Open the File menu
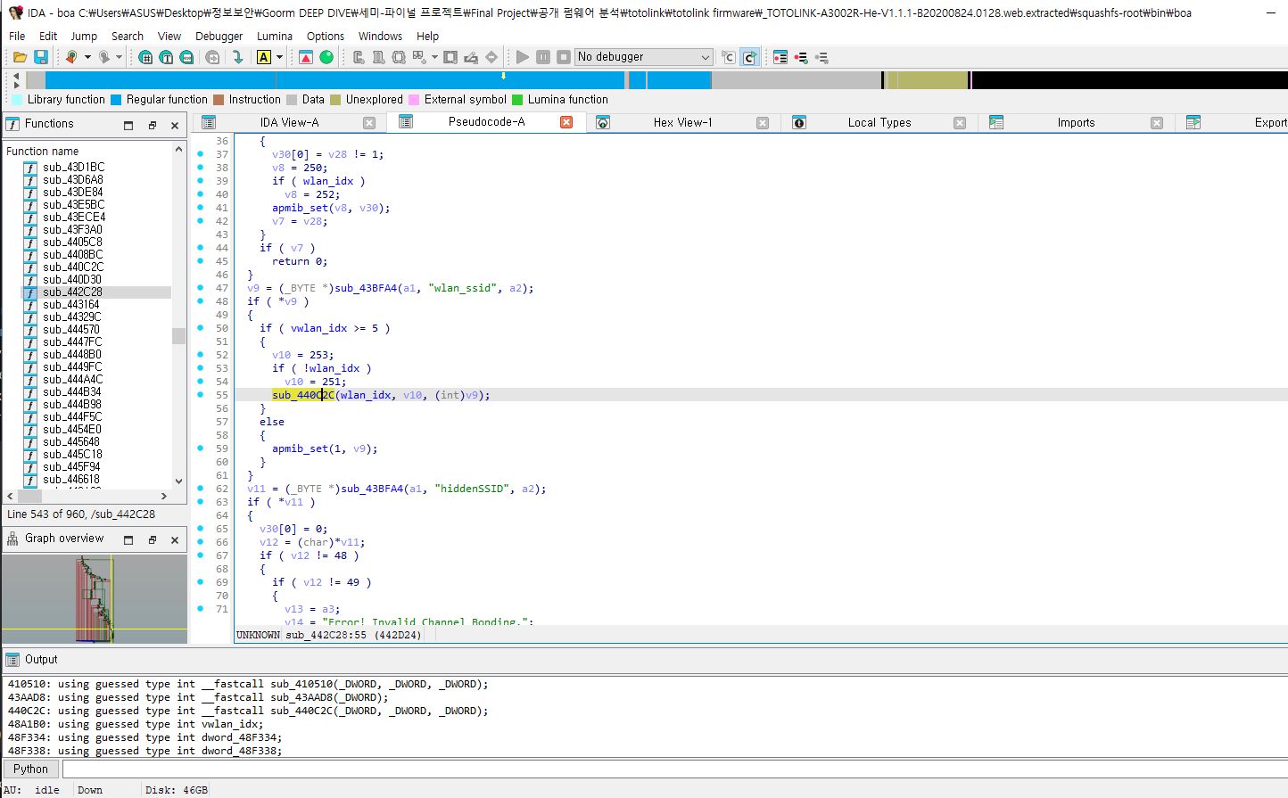 (x=17, y=37)
